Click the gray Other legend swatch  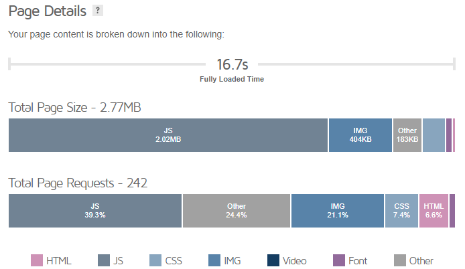pos(400,260)
